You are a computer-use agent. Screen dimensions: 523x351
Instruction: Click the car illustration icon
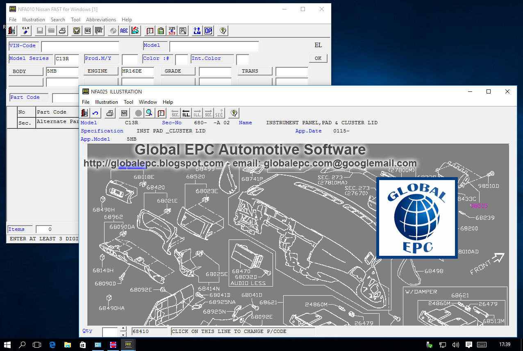[135, 30]
